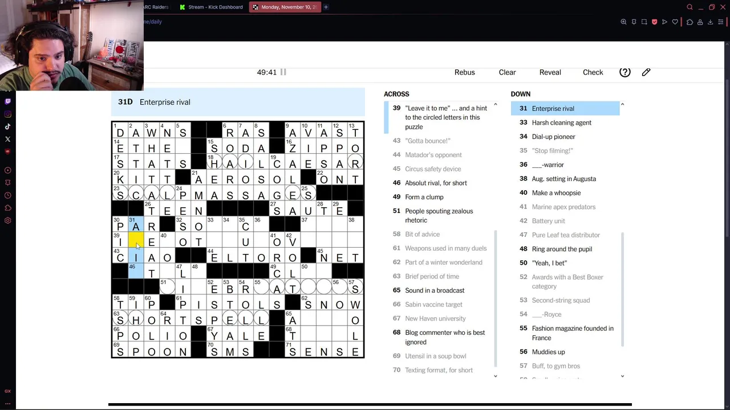Select Down clue 56 Muddies up
The height and width of the screenshot is (410, 730).
pyautogui.click(x=565, y=352)
